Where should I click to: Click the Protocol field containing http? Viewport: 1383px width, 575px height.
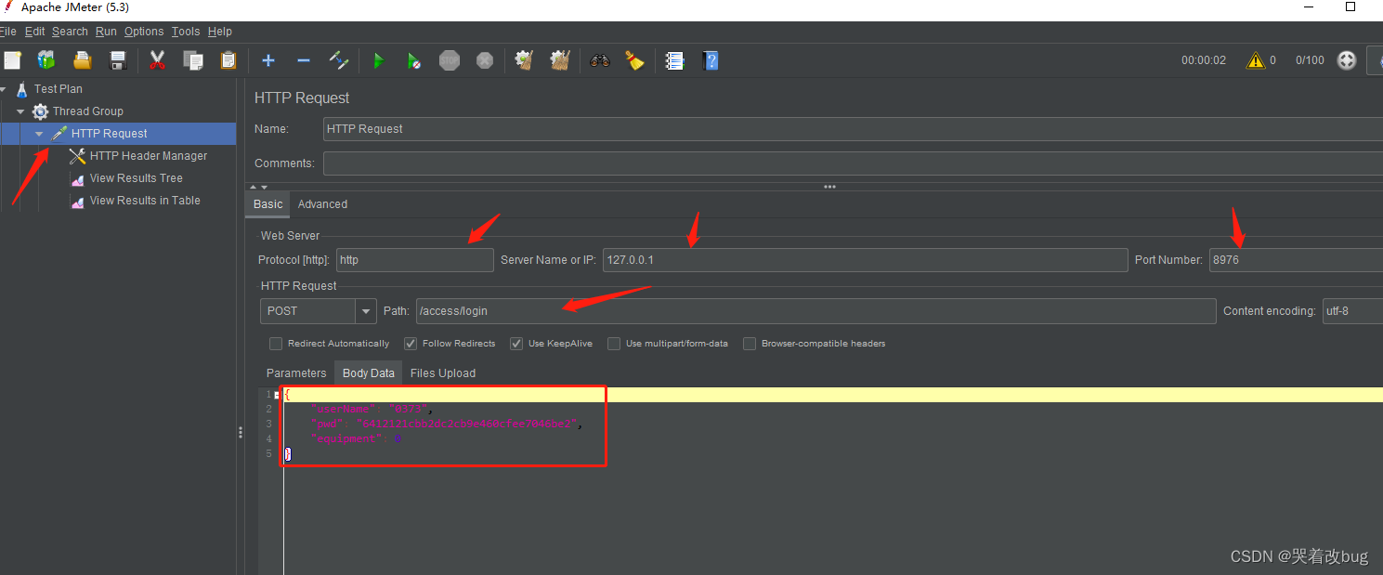[x=414, y=260]
